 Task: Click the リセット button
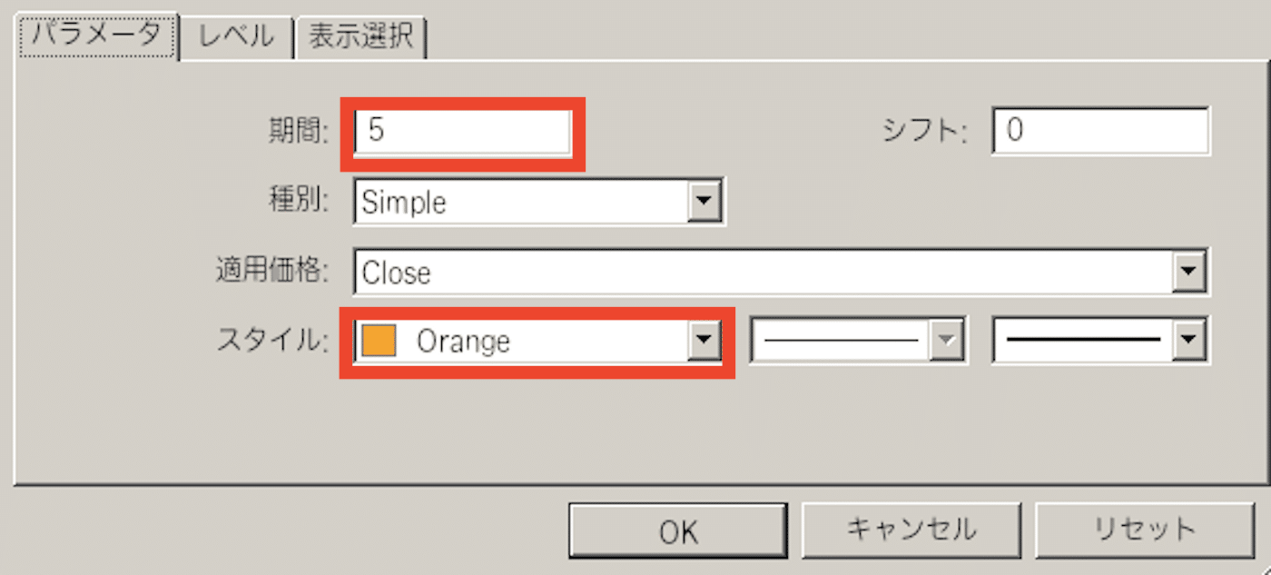[1144, 530]
